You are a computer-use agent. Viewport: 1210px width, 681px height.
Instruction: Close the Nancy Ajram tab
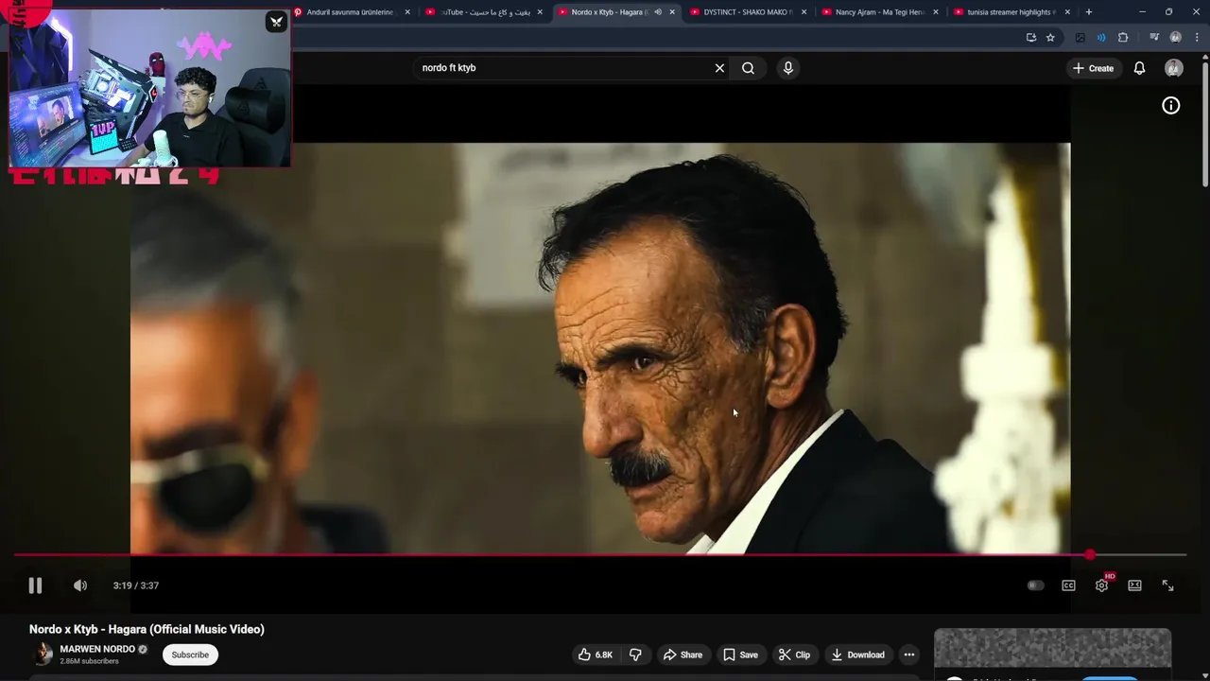[936, 12]
